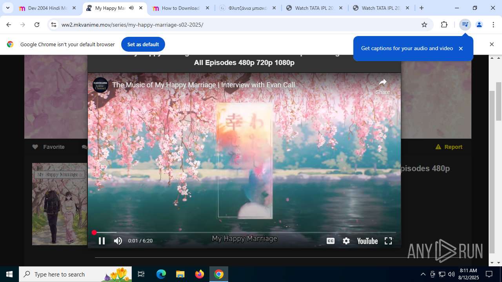The image size is (502, 282).
Task: Open the Chrome extensions menu
Action: (444, 25)
